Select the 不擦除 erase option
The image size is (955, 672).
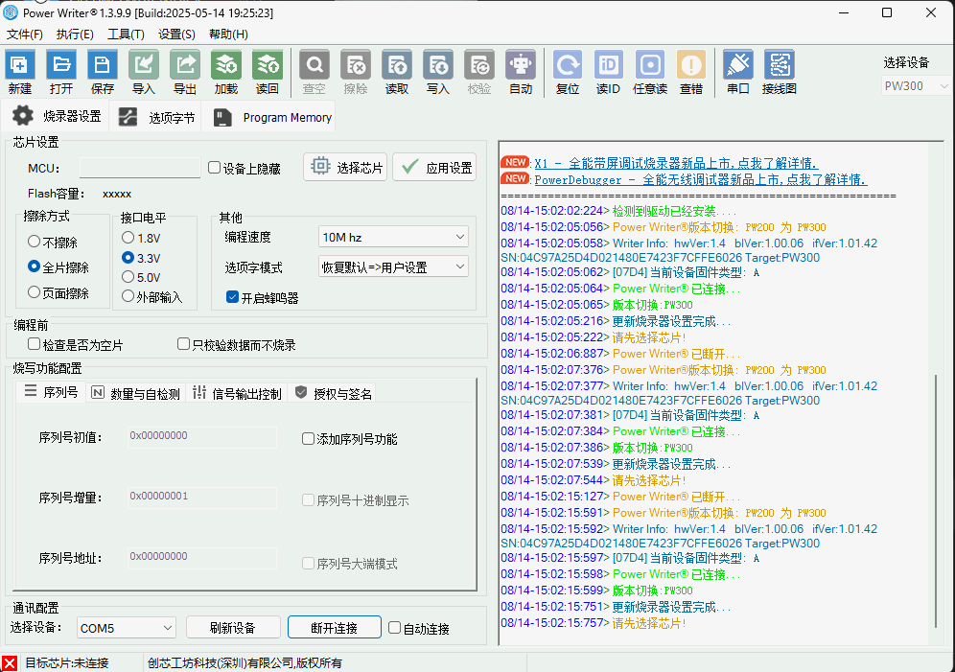click(x=35, y=242)
